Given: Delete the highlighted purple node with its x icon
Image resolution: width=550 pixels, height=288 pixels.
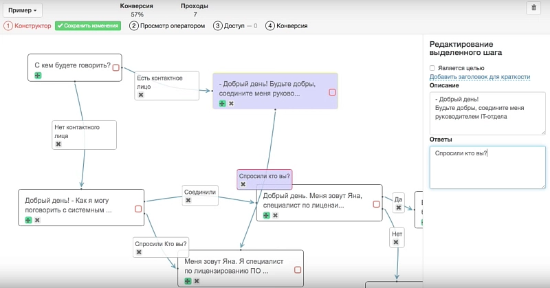Looking at the screenshot, I should 231,103.
